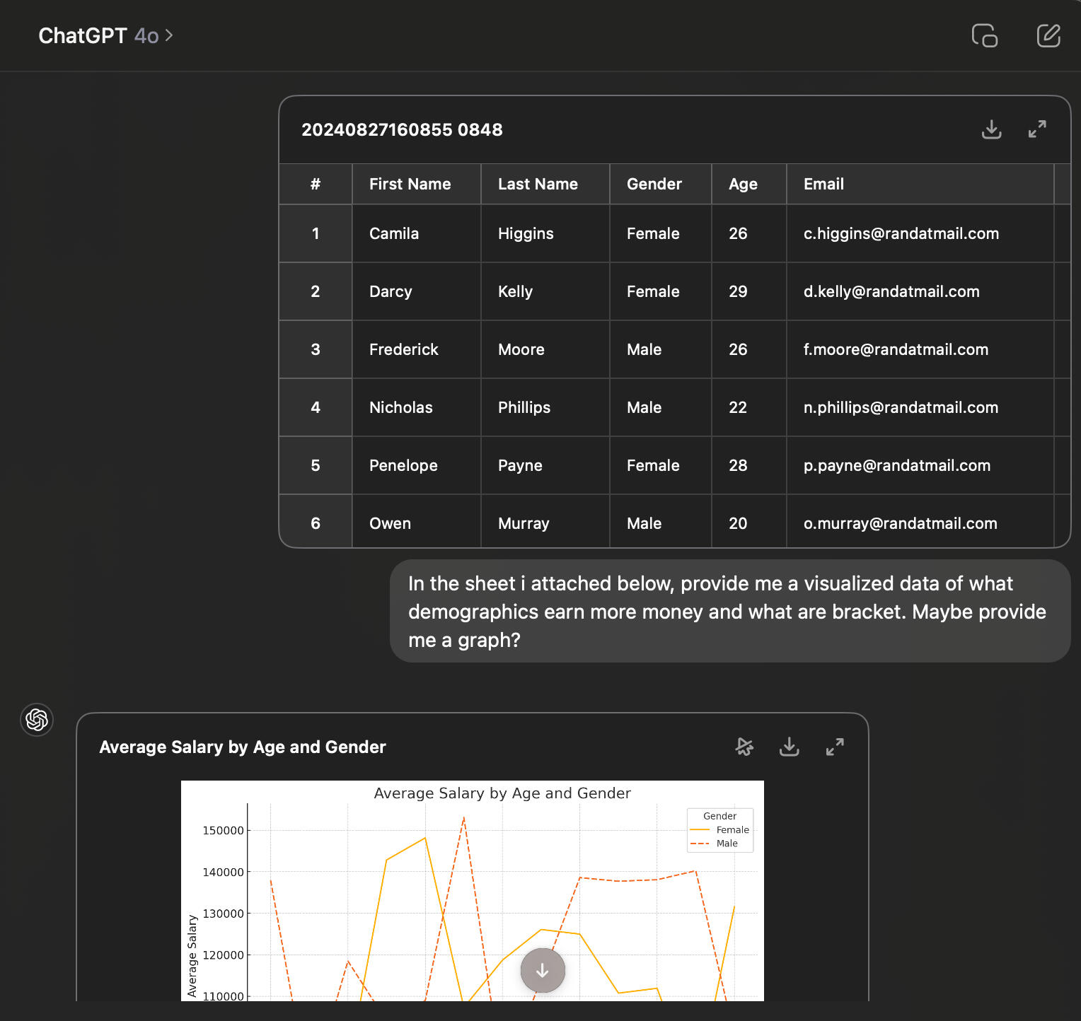This screenshot has height=1021, width=1081.
Task: Download the attached spreadsheet table
Action: coord(991,129)
